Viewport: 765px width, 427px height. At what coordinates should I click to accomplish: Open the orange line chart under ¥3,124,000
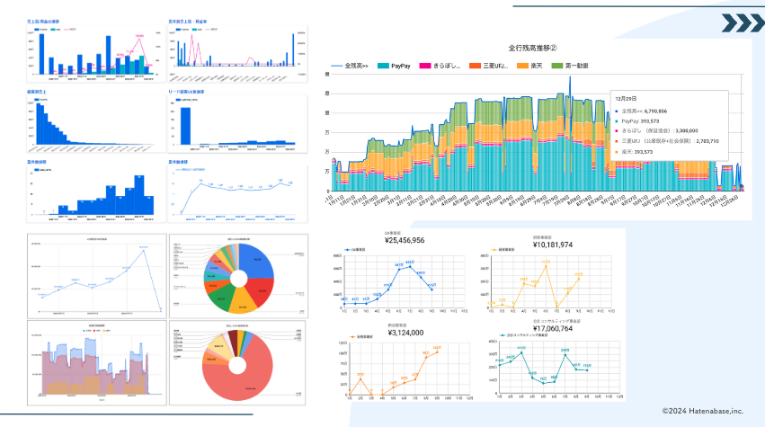click(x=405, y=369)
